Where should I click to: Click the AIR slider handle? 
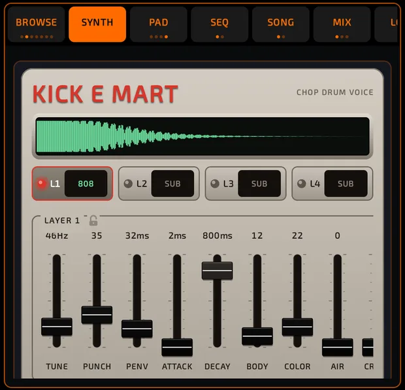[338, 347]
